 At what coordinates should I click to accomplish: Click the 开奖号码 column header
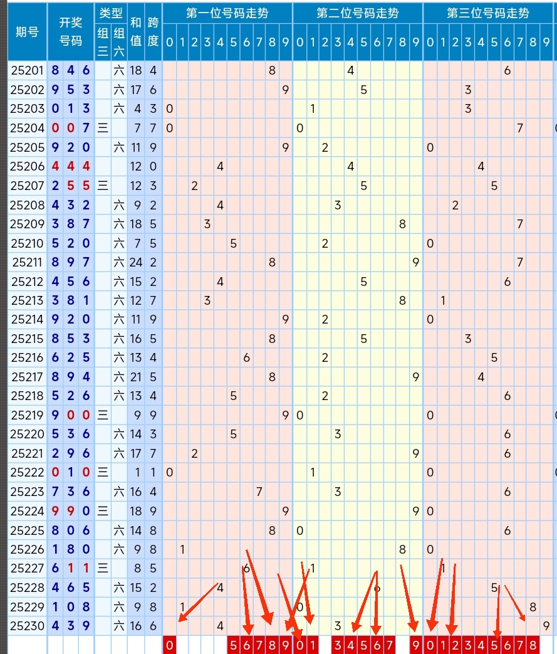tap(70, 32)
